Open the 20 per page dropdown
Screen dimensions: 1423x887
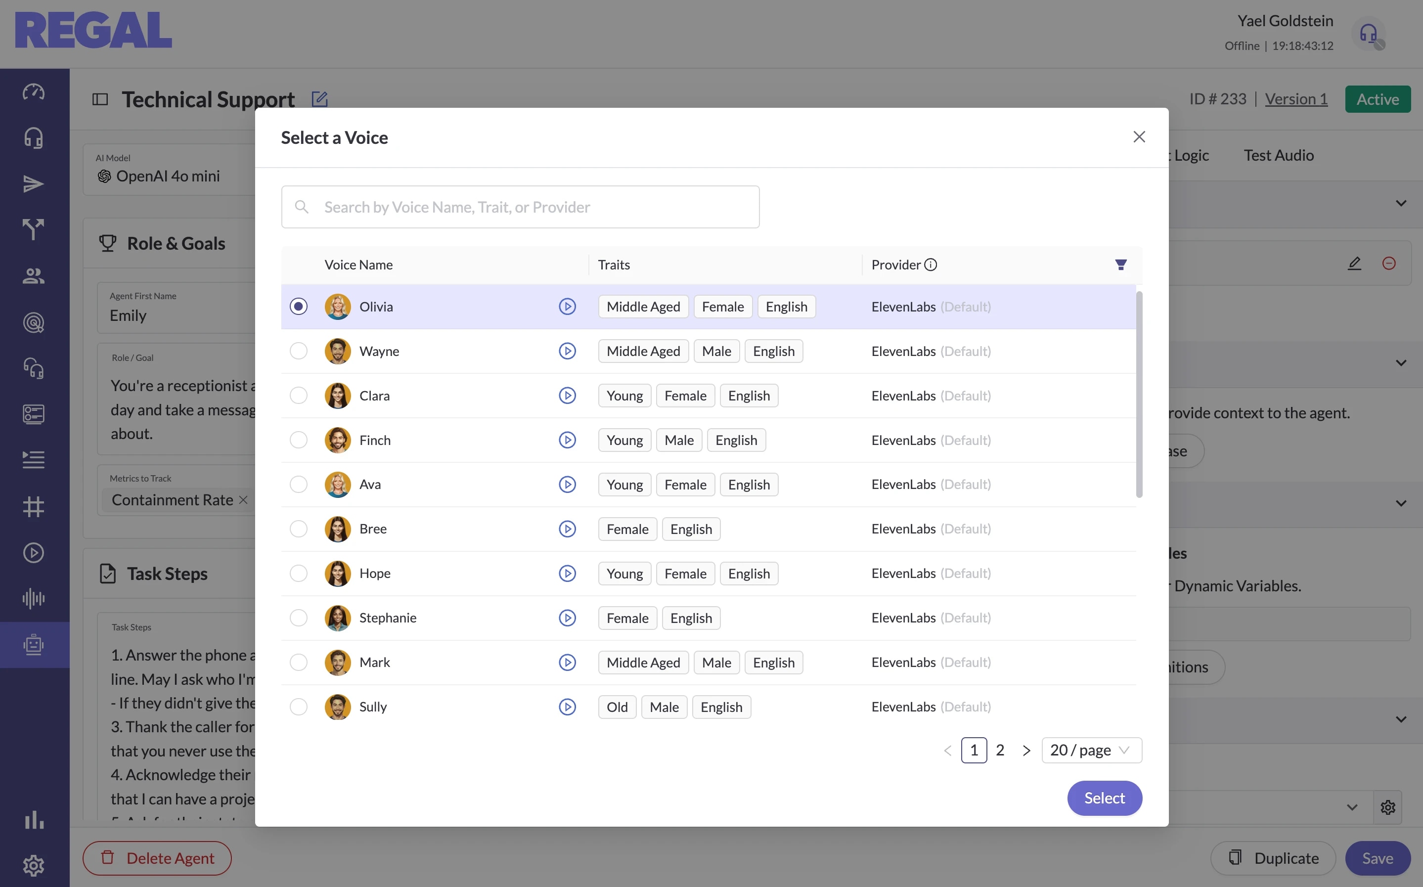tap(1091, 750)
